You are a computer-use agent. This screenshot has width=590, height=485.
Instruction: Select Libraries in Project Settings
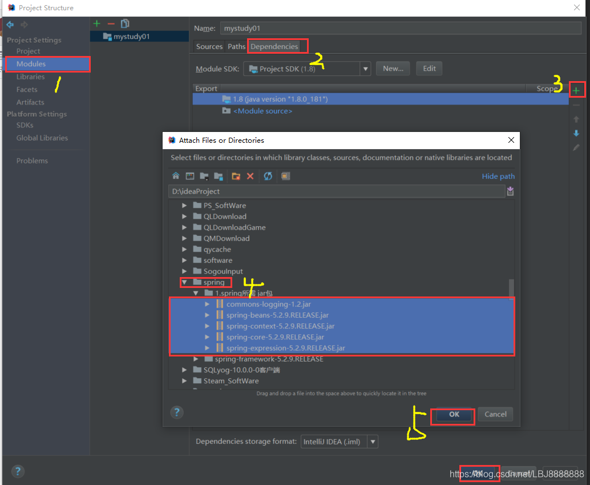pyautogui.click(x=30, y=77)
